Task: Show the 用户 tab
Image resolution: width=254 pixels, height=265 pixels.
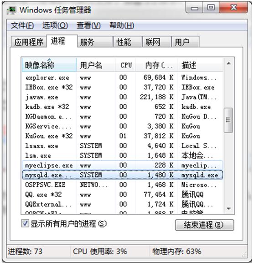Action: click(x=185, y=42)
